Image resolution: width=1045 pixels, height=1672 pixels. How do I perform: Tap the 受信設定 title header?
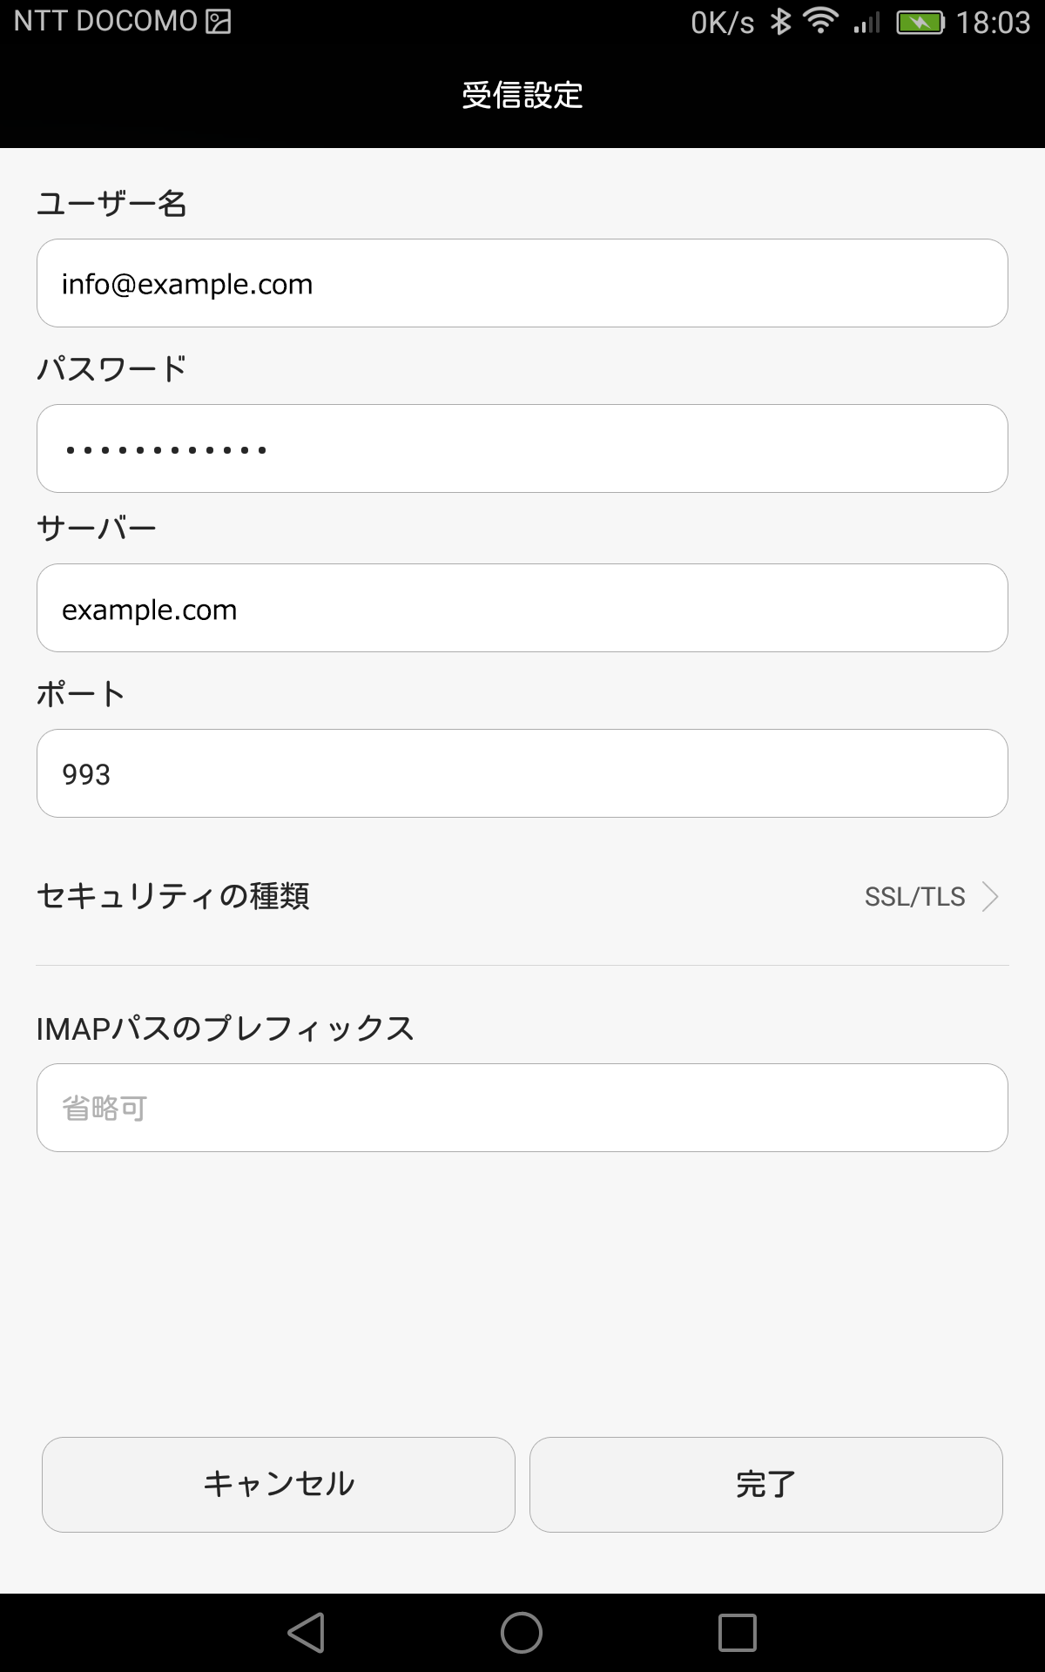522,95
